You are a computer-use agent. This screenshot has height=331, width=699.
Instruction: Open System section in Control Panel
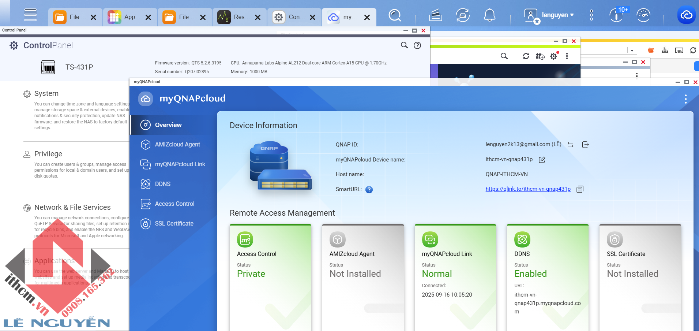click(x=46, y=93)
